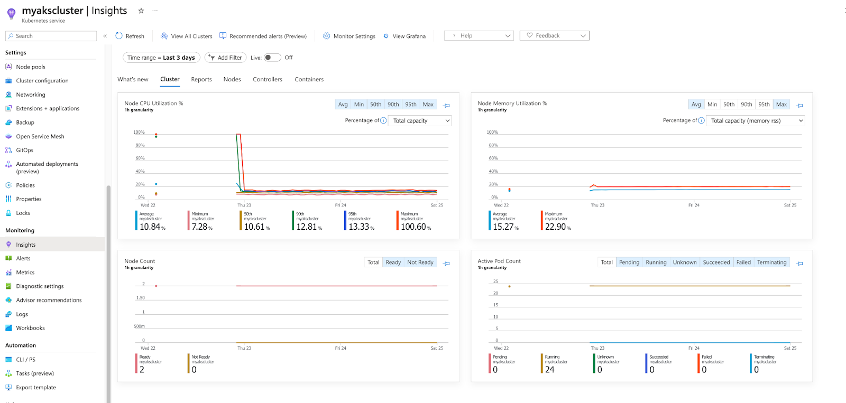Toggle Min series on the Memory chart
Viewport: 846px width, 403px height.
(712, 105)
